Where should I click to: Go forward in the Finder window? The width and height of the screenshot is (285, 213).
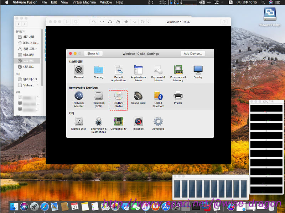24,24
